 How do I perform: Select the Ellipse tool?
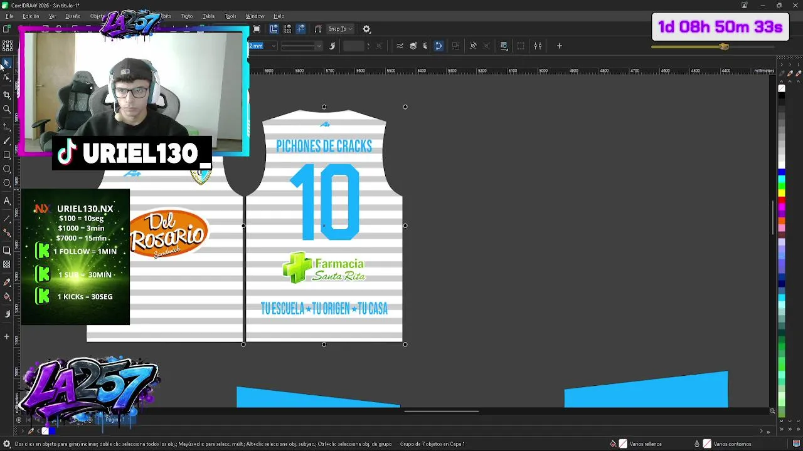7,169
